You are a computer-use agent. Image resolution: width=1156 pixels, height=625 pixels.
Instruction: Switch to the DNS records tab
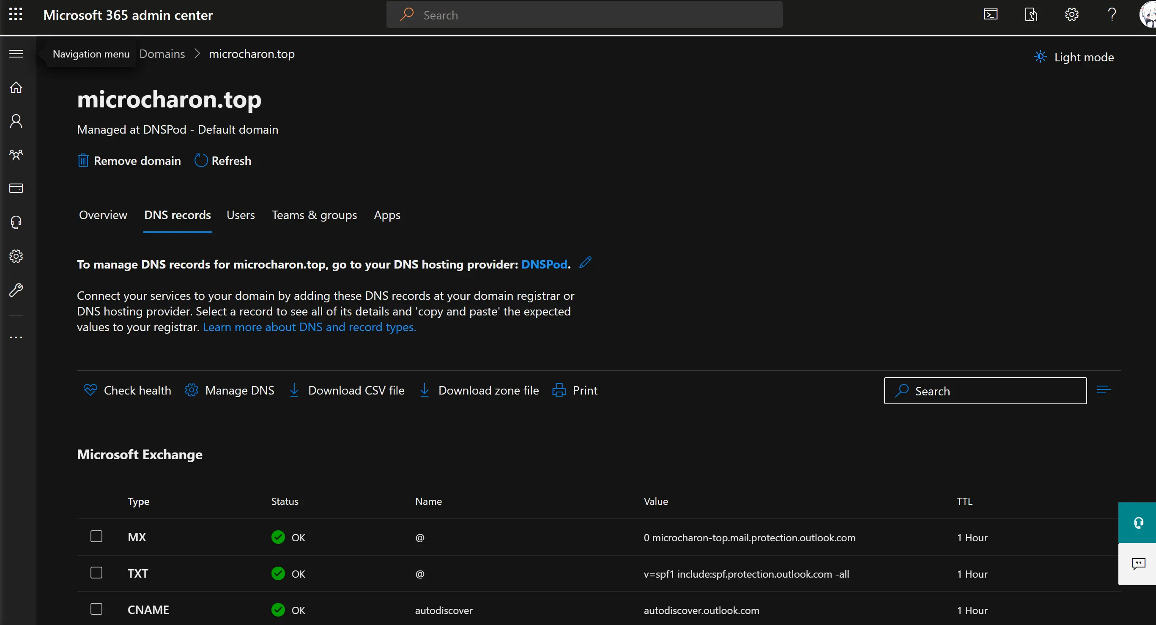177,215
